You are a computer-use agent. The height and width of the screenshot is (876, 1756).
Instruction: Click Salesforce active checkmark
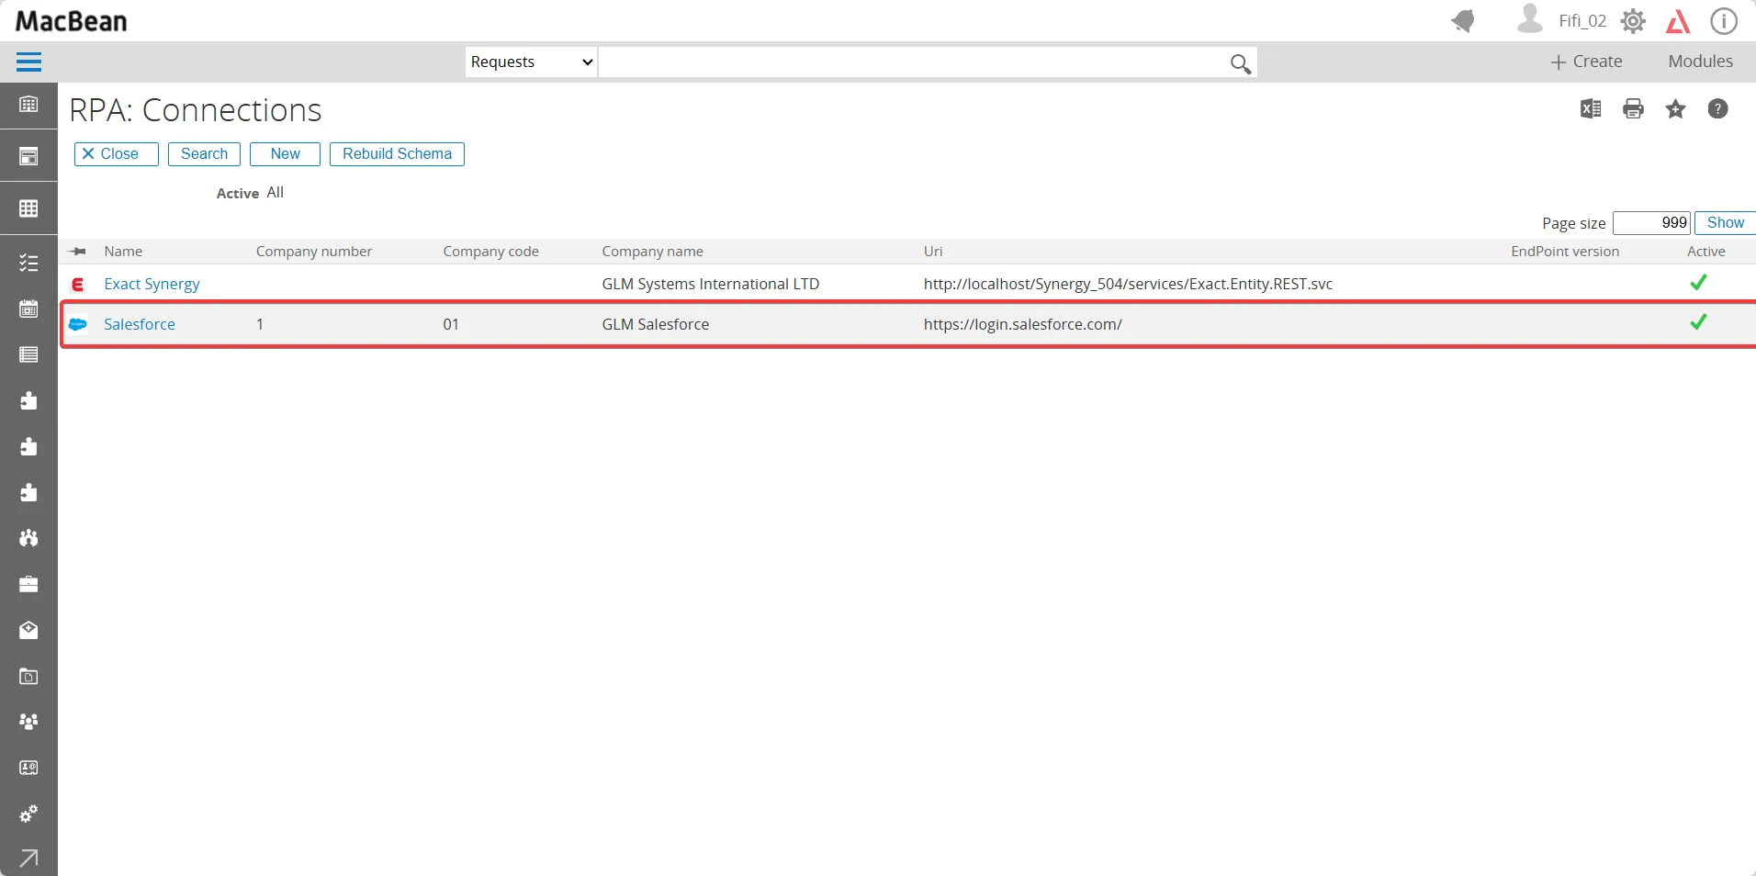click(x=1698, y=322)
